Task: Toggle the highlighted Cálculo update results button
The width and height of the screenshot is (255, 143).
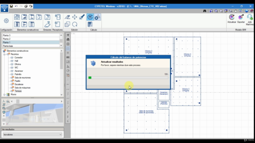Action: pyautogui.click(x=90, y=17)
